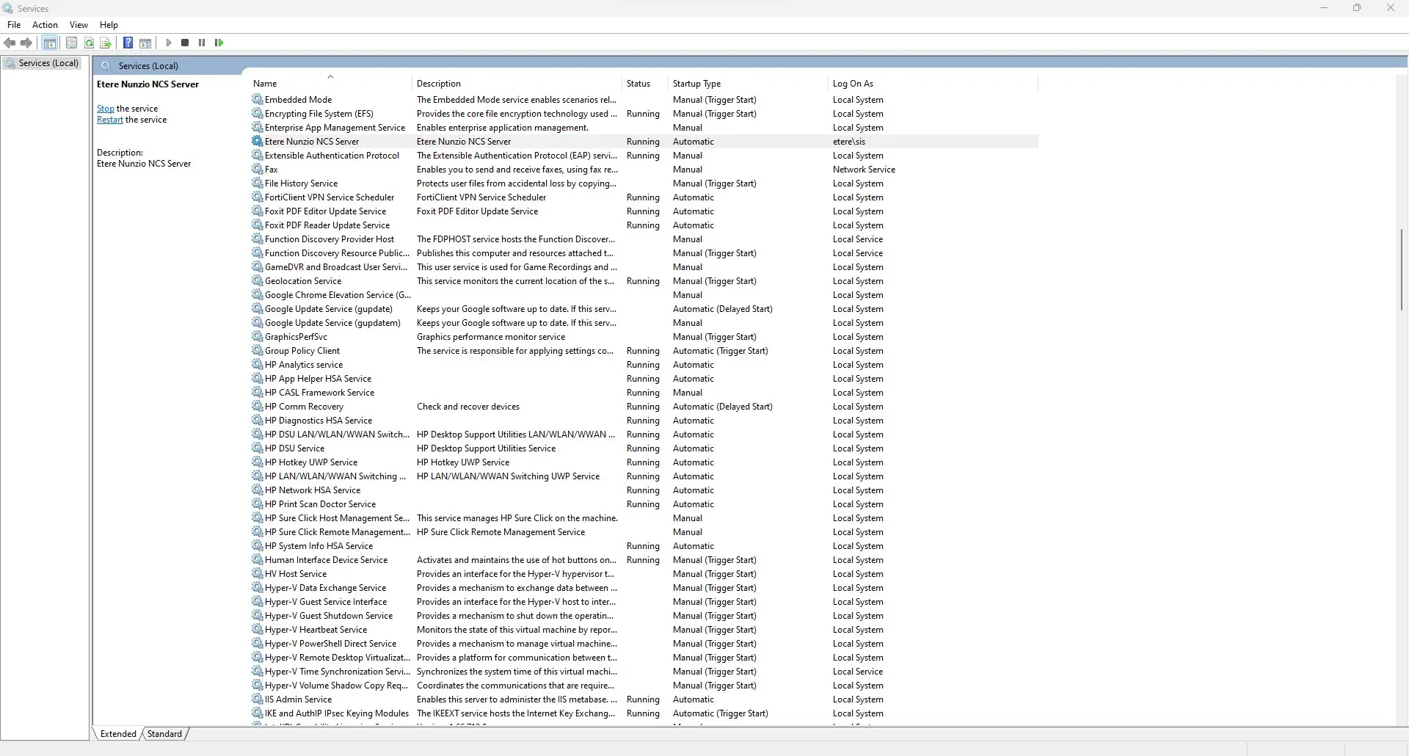Click the Pause Service toolbar icon
This screenshot has height=756, width=1409.
202,43
